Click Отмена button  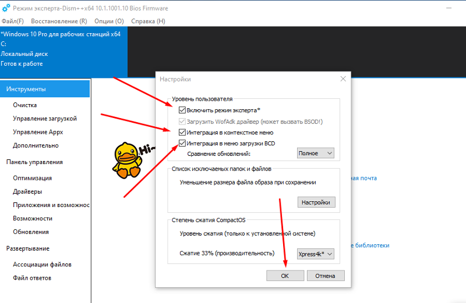tap(326, 276)
